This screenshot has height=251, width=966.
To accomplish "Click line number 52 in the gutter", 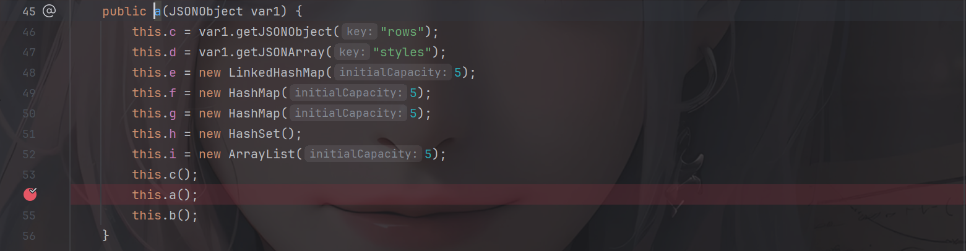I will click(28, 154).
